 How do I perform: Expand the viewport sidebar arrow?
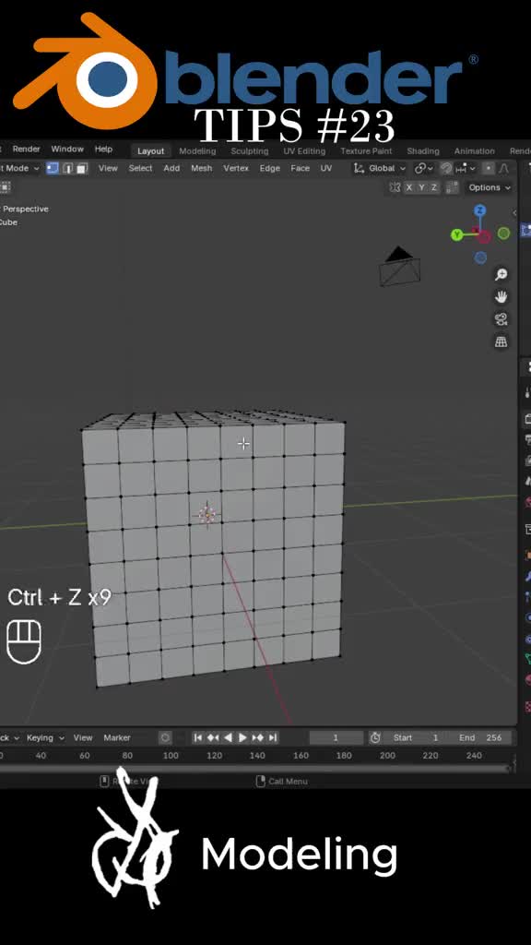(514, 212)
